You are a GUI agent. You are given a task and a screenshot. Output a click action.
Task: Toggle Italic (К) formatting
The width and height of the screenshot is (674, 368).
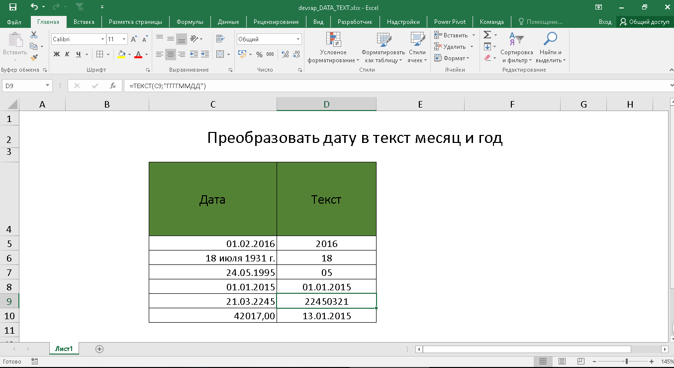point(68,54)
